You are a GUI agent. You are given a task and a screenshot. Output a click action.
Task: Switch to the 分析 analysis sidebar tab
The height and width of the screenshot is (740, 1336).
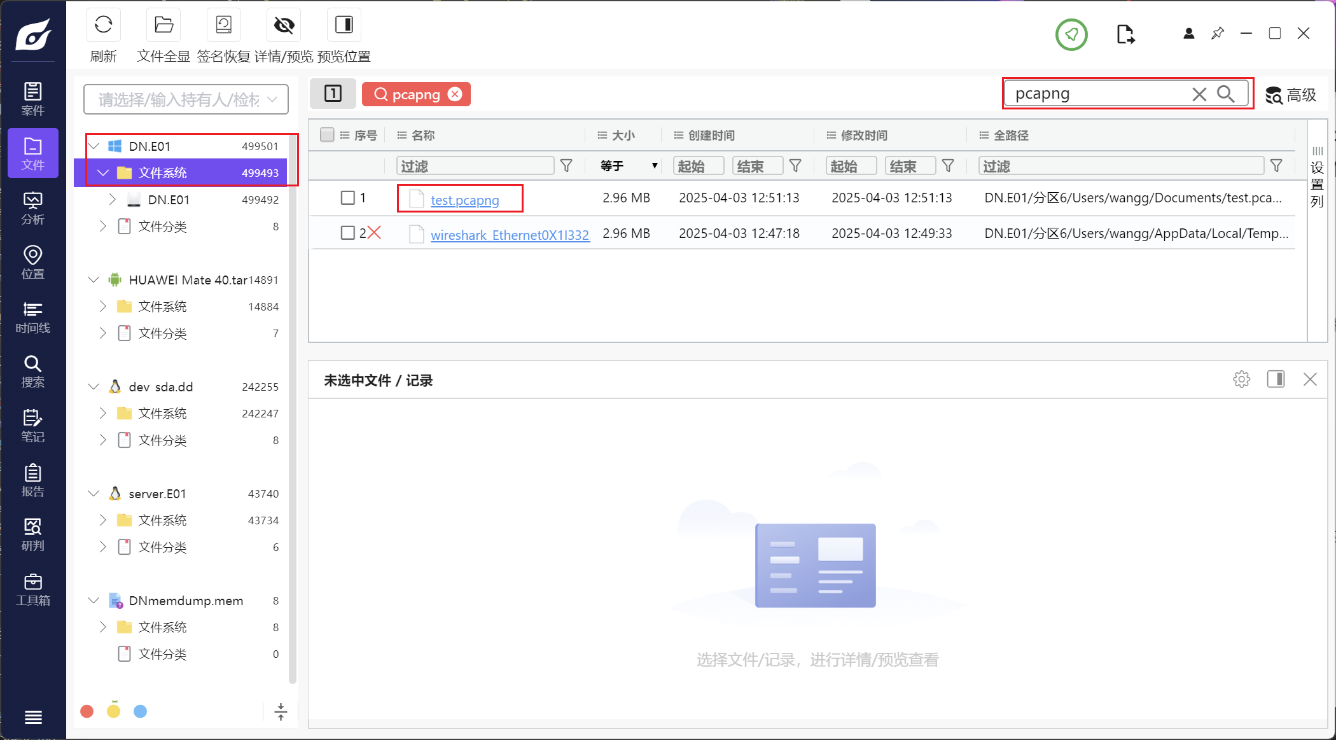32,209
